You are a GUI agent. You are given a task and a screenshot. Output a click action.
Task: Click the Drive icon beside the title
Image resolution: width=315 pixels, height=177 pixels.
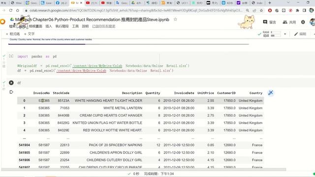tap(12, 19)
